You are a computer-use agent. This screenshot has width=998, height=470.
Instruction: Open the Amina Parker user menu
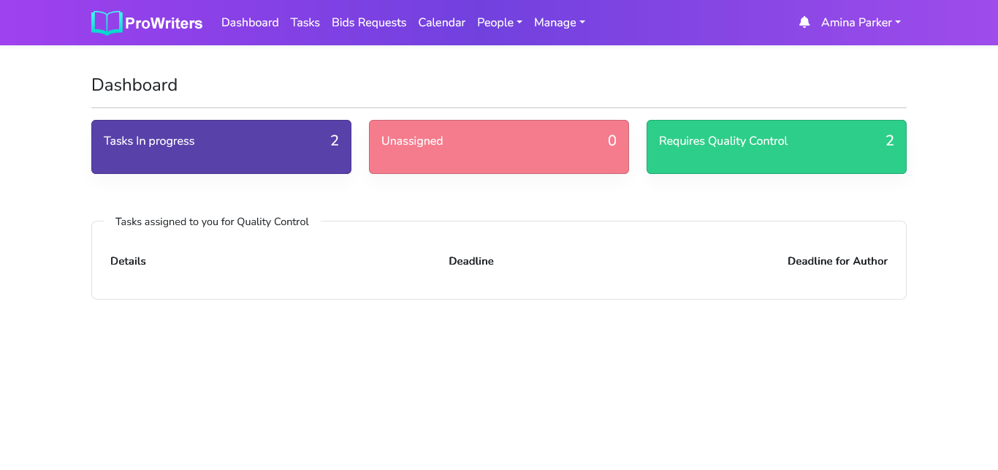[x=861, y=23]
